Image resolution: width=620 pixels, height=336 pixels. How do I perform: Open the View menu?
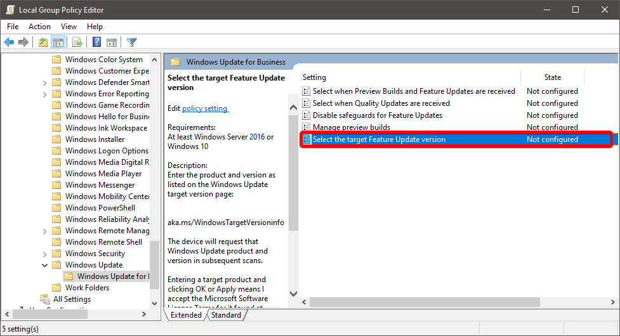tap(69, 27)
